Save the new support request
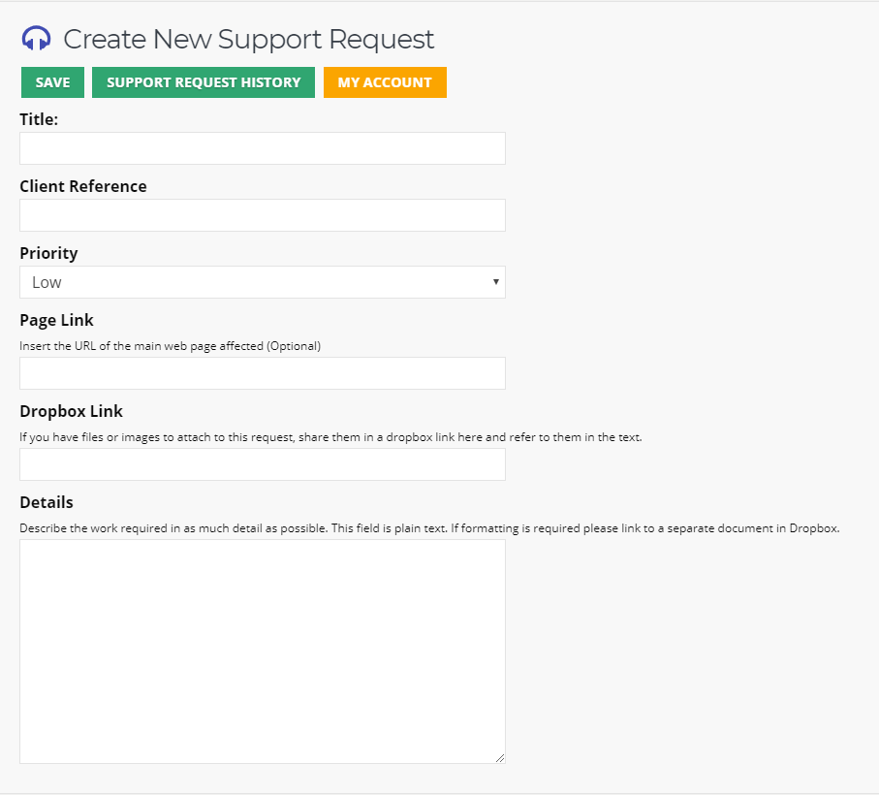This screenshot has height=795, width=879. coord(52,82)
